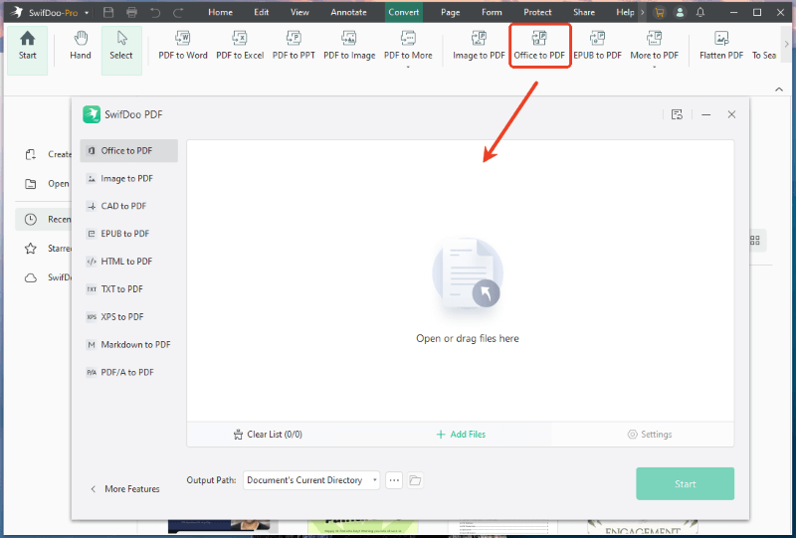
Task: Open EPUB to PDF tool in ribbon
Action: pyautogui.click(x=598, y=46)
